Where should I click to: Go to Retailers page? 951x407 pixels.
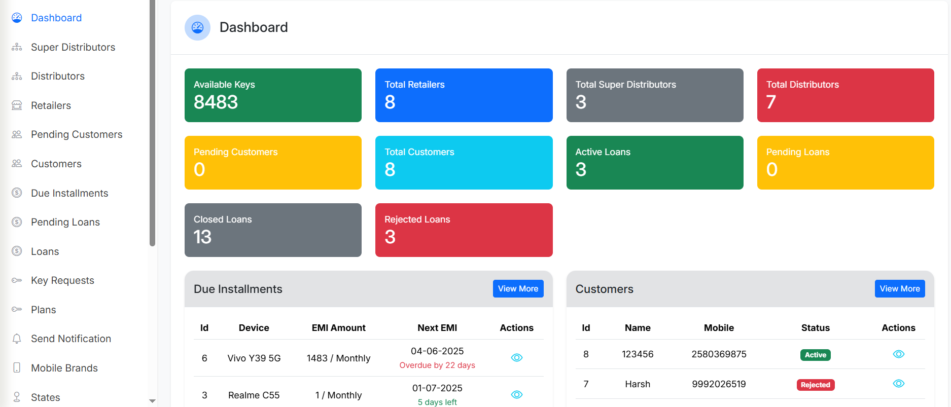tap(51, 105)
